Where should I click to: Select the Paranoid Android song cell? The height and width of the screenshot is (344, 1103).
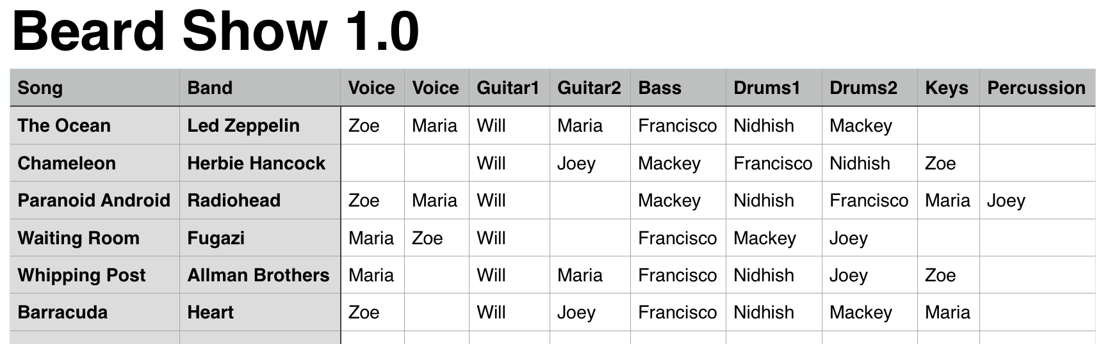(95, 200)
